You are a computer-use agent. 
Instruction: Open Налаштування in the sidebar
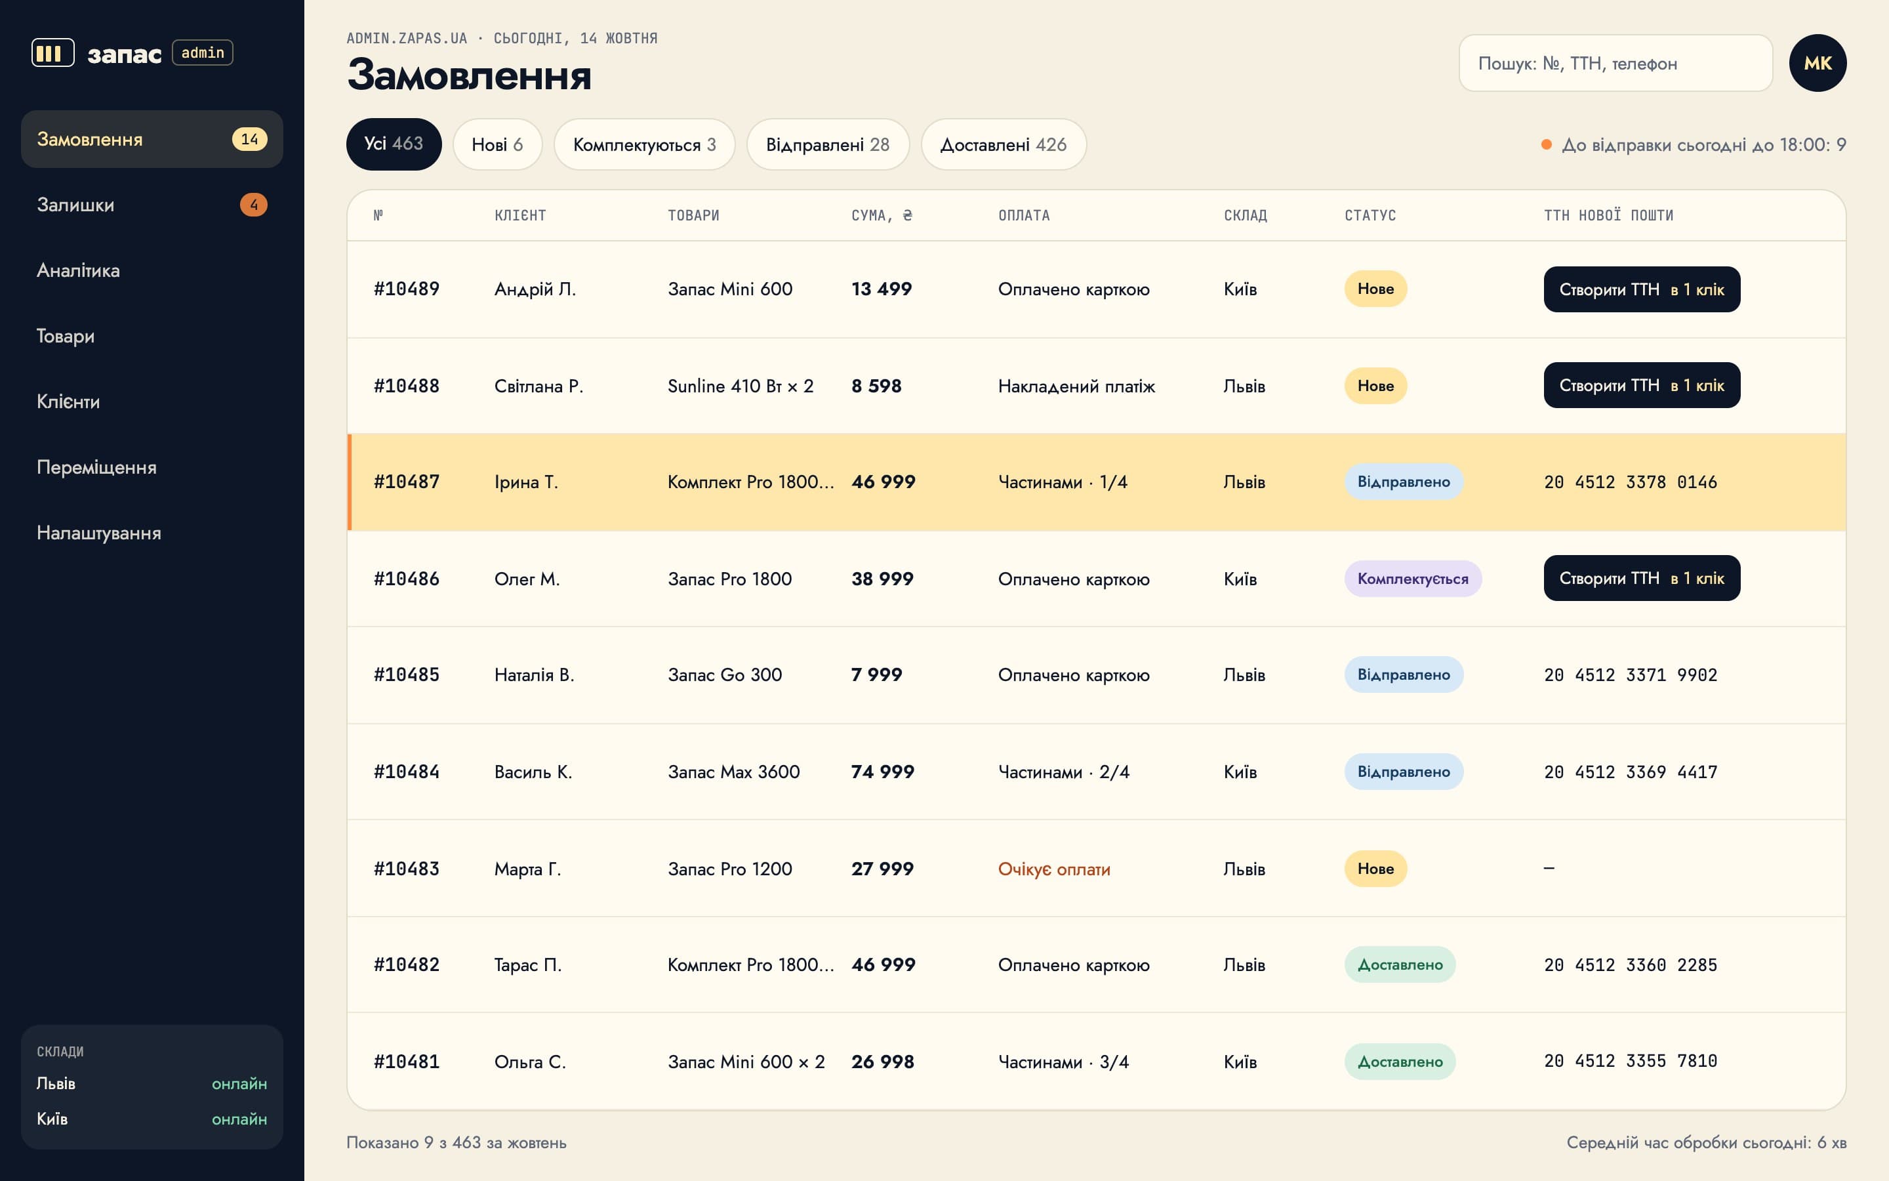(152, 533)
